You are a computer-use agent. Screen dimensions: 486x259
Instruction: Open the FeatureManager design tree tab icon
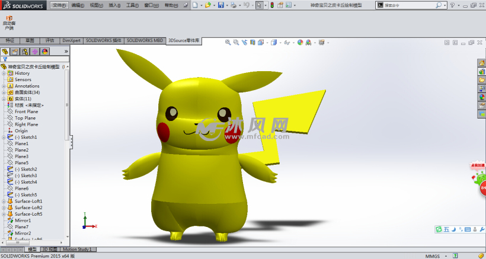coord(5,52)
